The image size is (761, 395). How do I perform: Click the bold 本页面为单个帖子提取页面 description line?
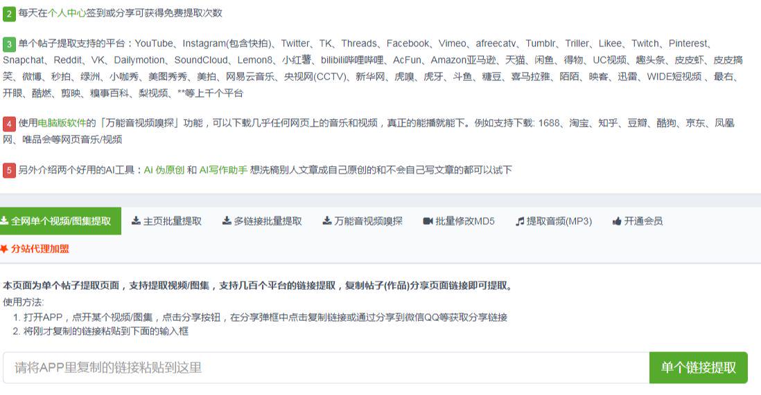[x=259, y=286]
